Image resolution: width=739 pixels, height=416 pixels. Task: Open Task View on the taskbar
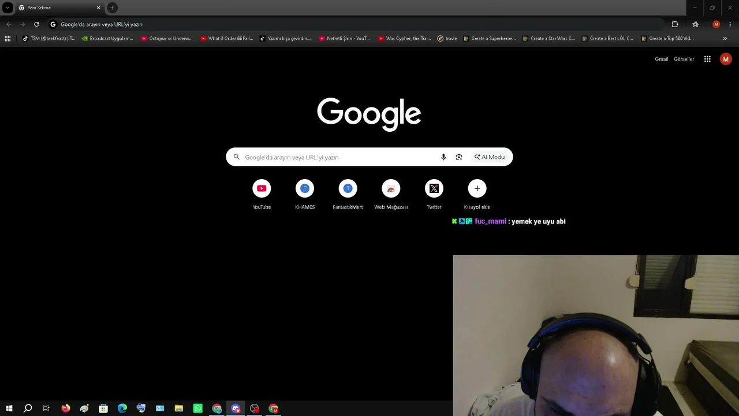click(46, 408)
